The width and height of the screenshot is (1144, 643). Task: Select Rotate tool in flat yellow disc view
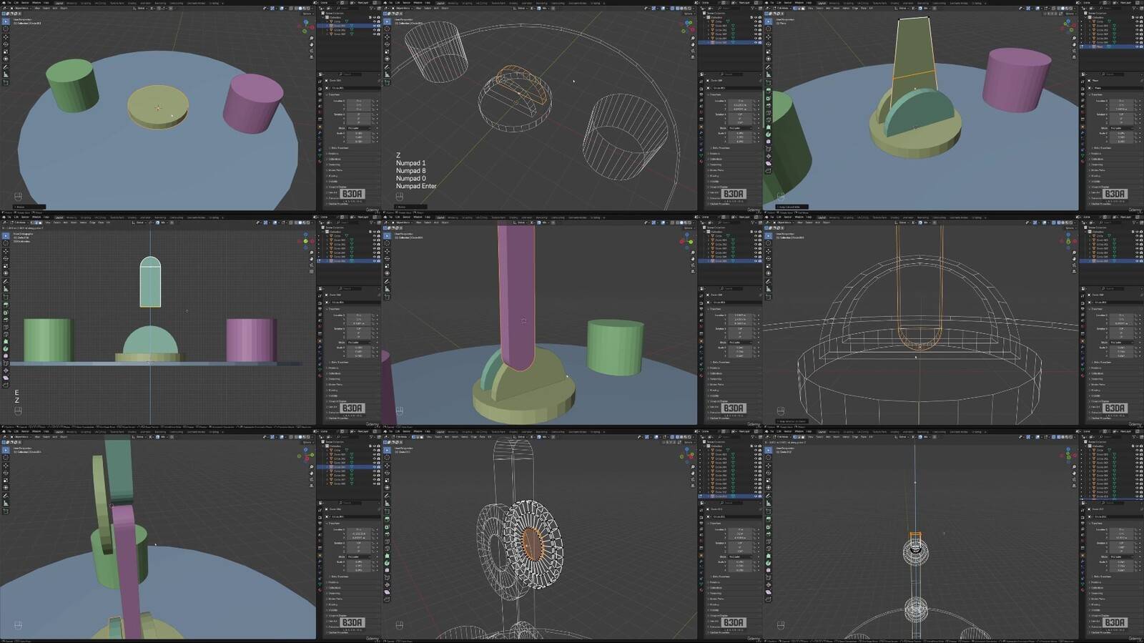(x=6, y=44)
